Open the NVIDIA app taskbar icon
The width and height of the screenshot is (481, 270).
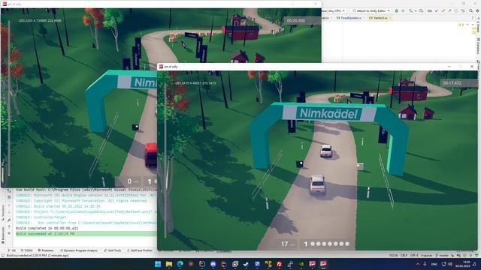pyautogui.click(x=301, y=264)
